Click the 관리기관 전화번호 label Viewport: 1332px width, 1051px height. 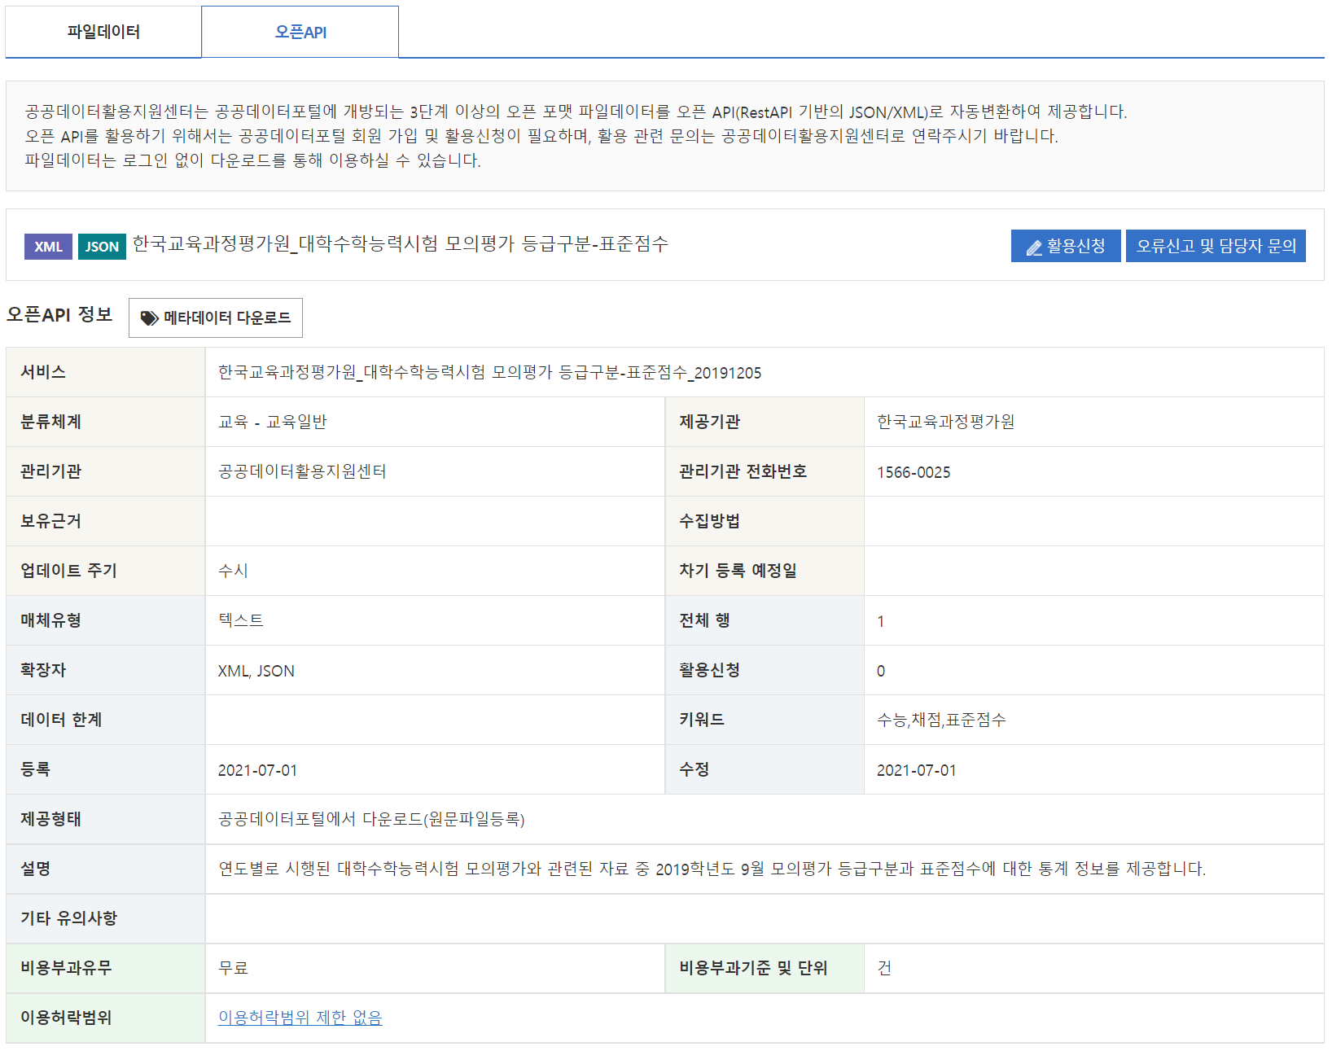(x=743, y=471)
